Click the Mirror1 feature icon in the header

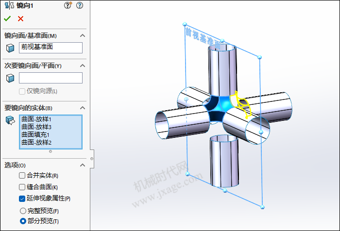pos(9,5)
